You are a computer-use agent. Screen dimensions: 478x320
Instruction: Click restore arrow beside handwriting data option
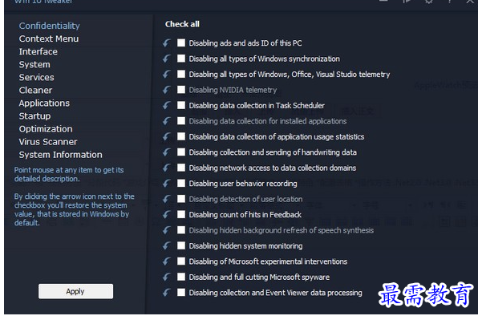pos(167,152)
